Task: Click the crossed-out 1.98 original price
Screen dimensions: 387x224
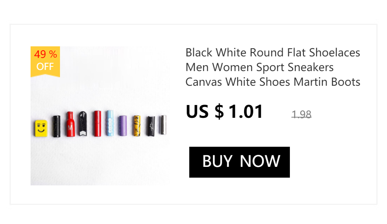Action: pos(301,114)
